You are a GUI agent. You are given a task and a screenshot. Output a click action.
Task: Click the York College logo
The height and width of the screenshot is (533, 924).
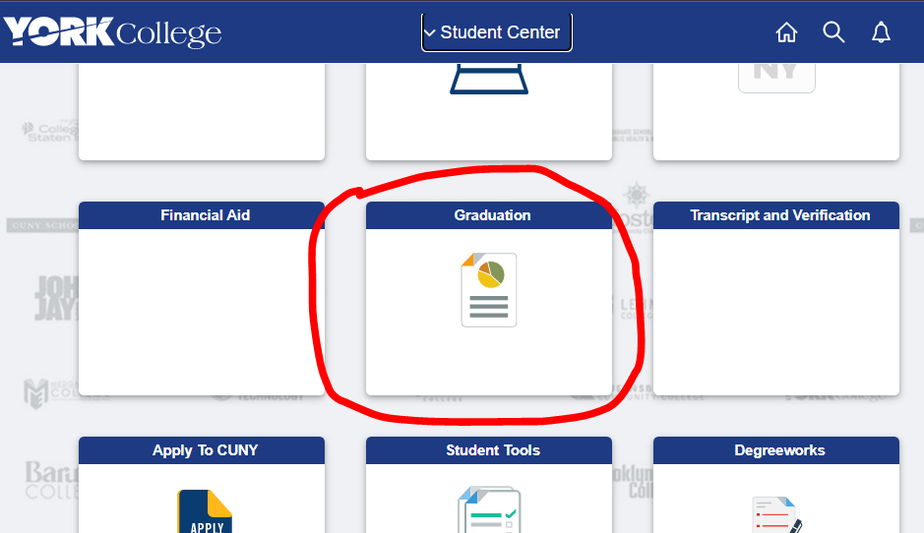[112, 31]
